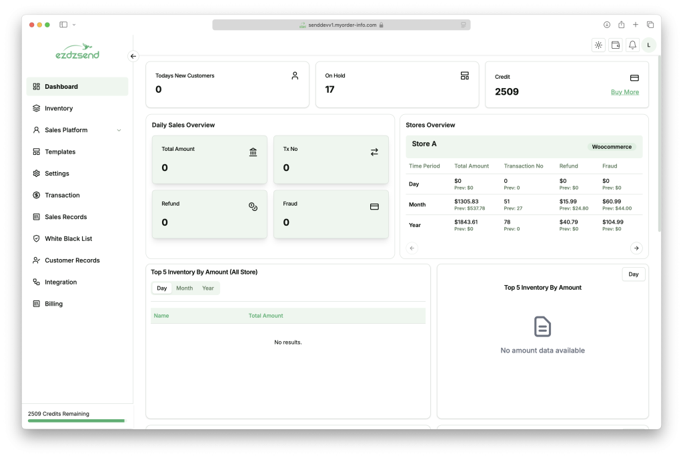Expand the Sales Platform submenu

tap(119, 130)
